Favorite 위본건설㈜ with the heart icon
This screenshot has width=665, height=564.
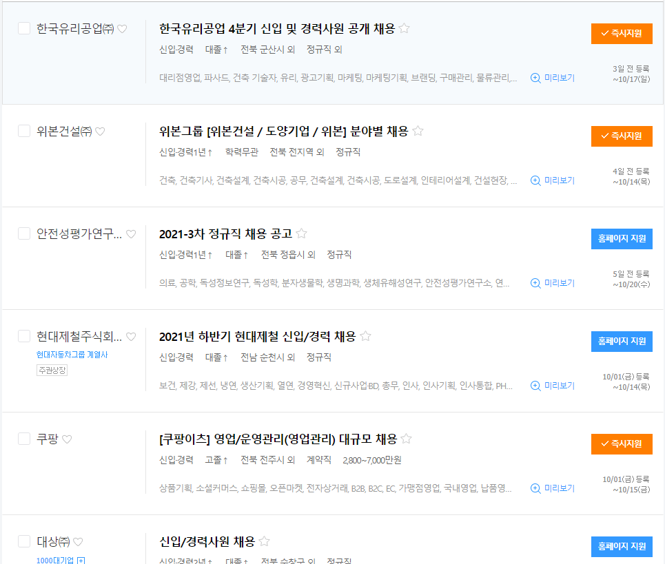100,132
